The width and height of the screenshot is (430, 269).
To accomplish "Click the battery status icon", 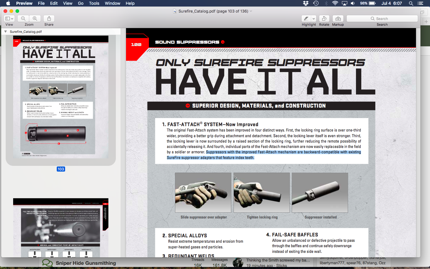I will [x=372, y=3].
